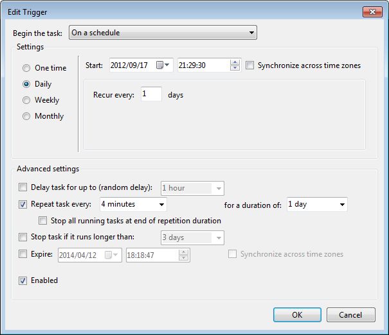Tick the Expire checkbox
This screenshot has width=389, height=335.
point(23,254)
